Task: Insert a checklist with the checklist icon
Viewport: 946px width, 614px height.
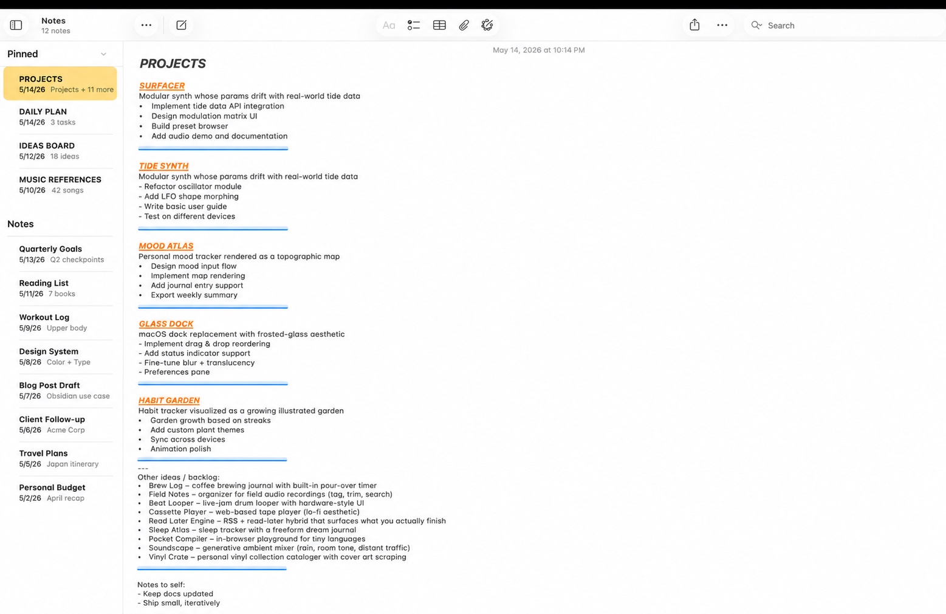Action: point(414,25)
